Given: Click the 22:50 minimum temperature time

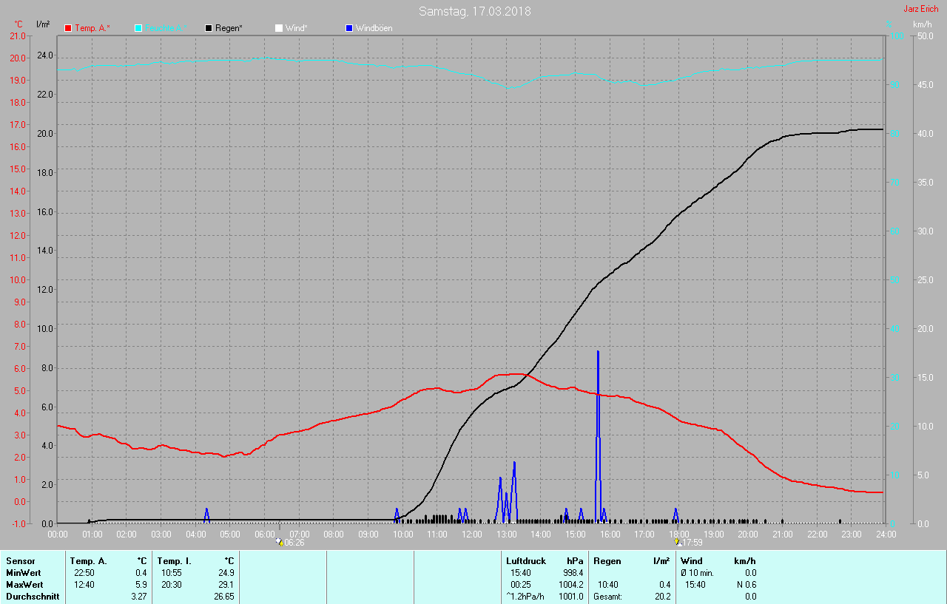Looking at the screenshot, I should [x=84, y=573].
